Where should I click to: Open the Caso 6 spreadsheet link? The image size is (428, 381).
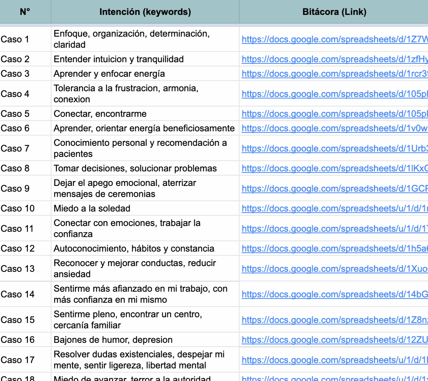pos(335,128)
